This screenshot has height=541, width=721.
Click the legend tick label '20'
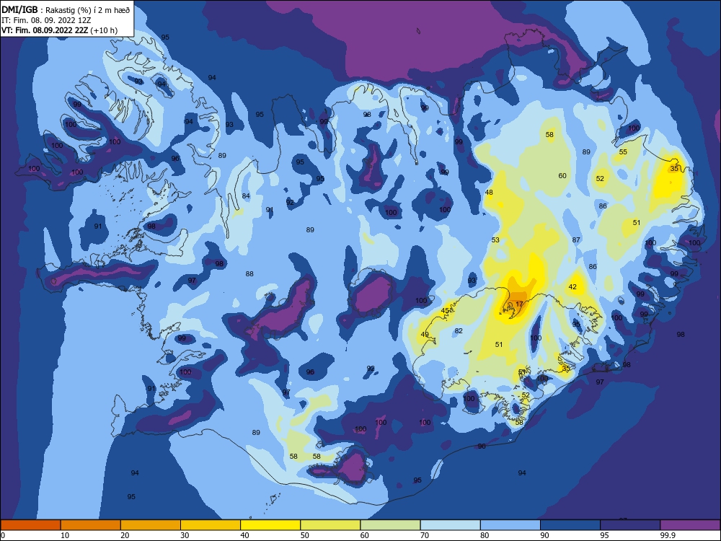(x=125, y=535)
